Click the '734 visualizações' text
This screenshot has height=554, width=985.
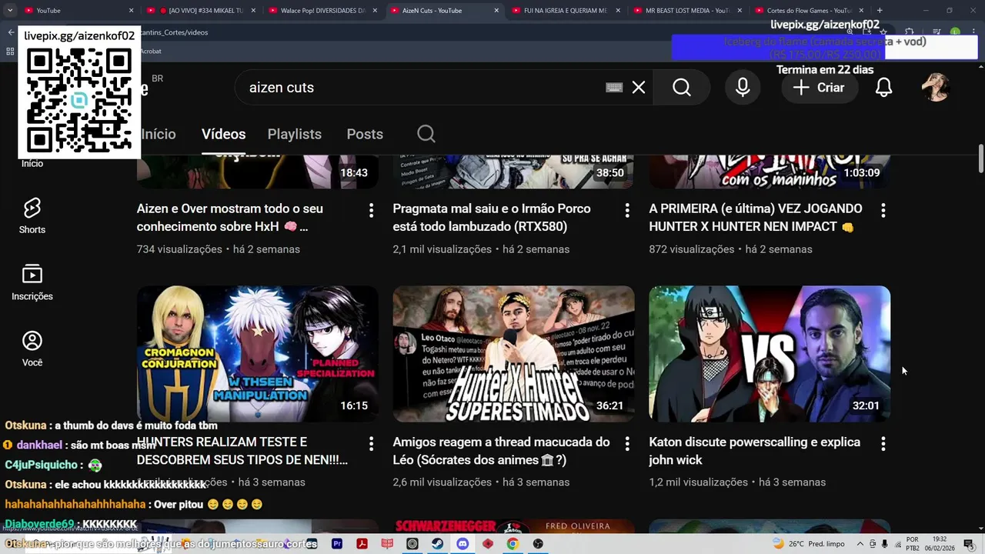coord(179,249)
